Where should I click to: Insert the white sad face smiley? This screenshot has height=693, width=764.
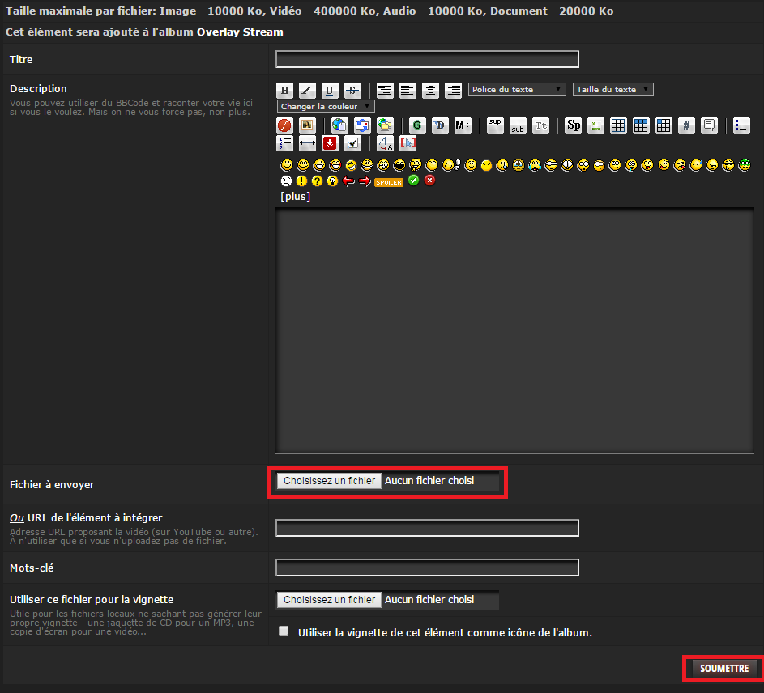click(287, 181)
